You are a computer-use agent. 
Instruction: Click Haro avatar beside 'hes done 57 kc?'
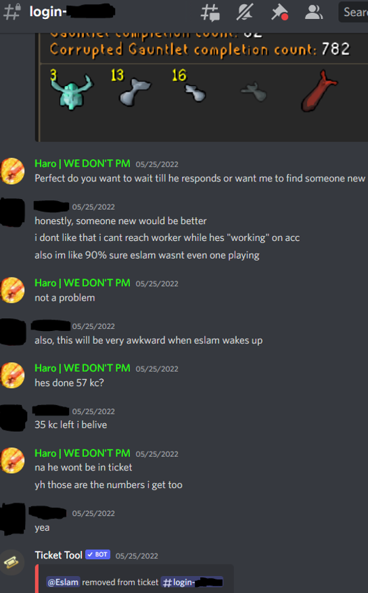(x=12, y=375)
